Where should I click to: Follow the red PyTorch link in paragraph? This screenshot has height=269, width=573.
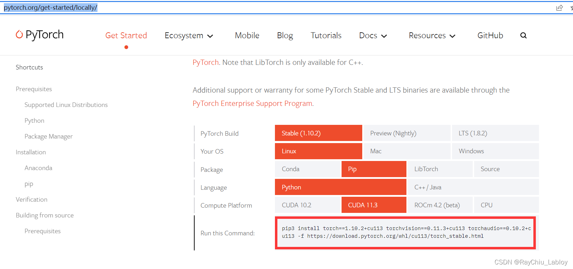pos(206,62)
